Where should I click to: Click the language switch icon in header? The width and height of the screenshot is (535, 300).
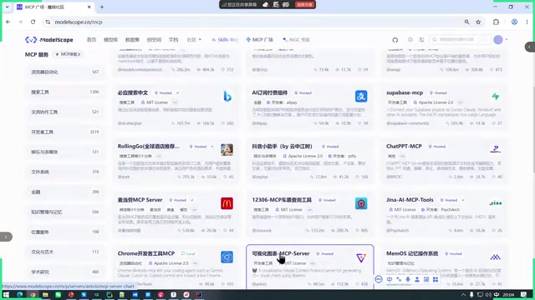point(421,40)
